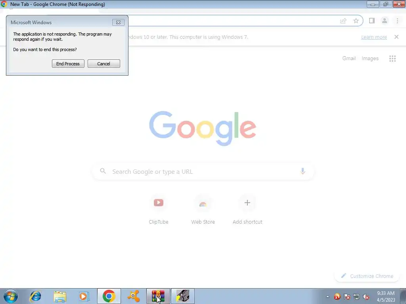This screenshot has width=406, height=304.
Task: Open Windows Media Player from taskbar
Action: [x=84, y=296]
